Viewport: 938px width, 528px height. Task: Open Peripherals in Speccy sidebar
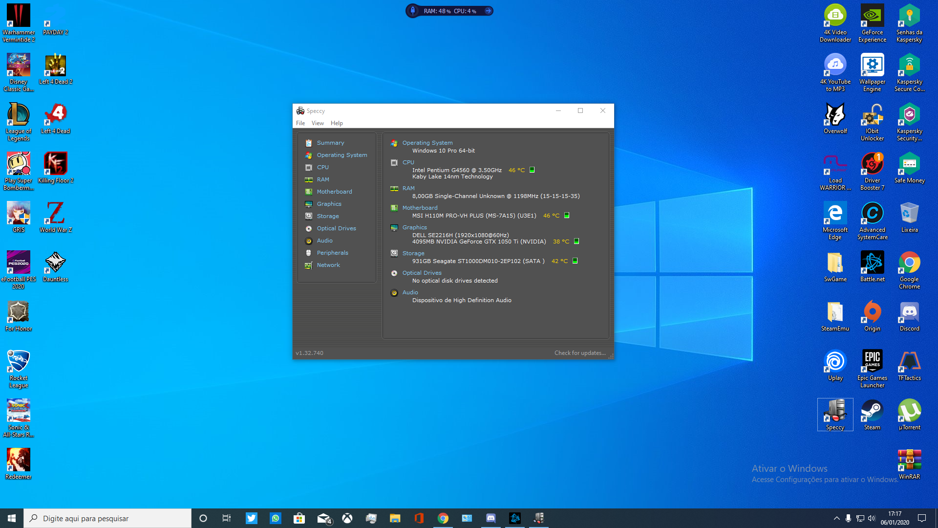coord(332,253)
